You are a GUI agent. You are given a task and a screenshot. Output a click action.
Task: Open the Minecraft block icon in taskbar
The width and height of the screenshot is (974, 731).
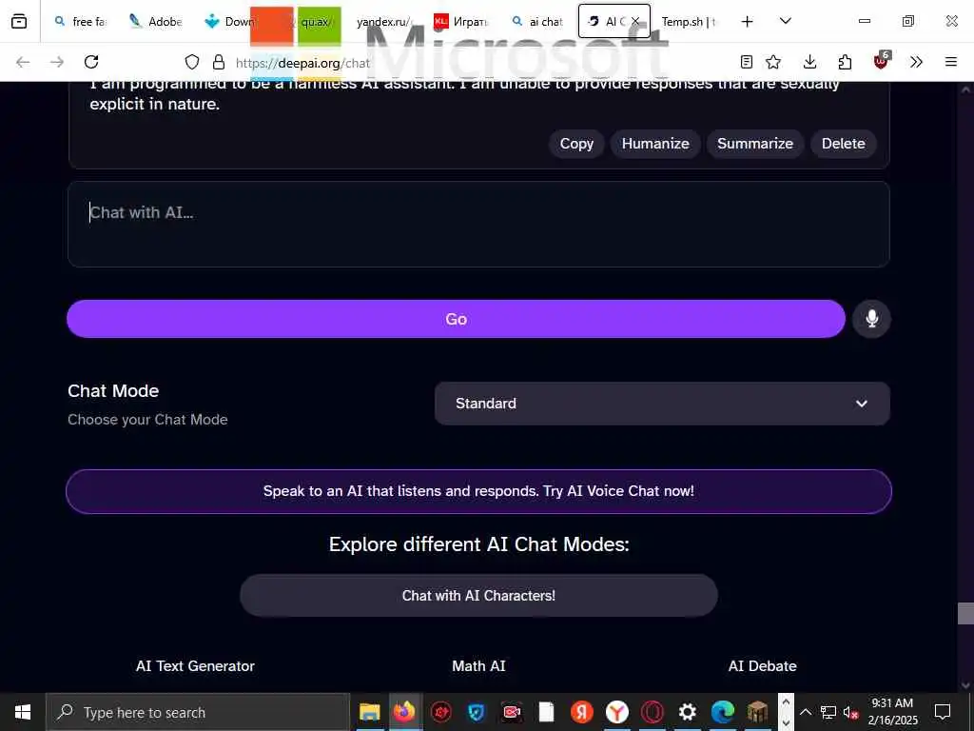point(757,712)
